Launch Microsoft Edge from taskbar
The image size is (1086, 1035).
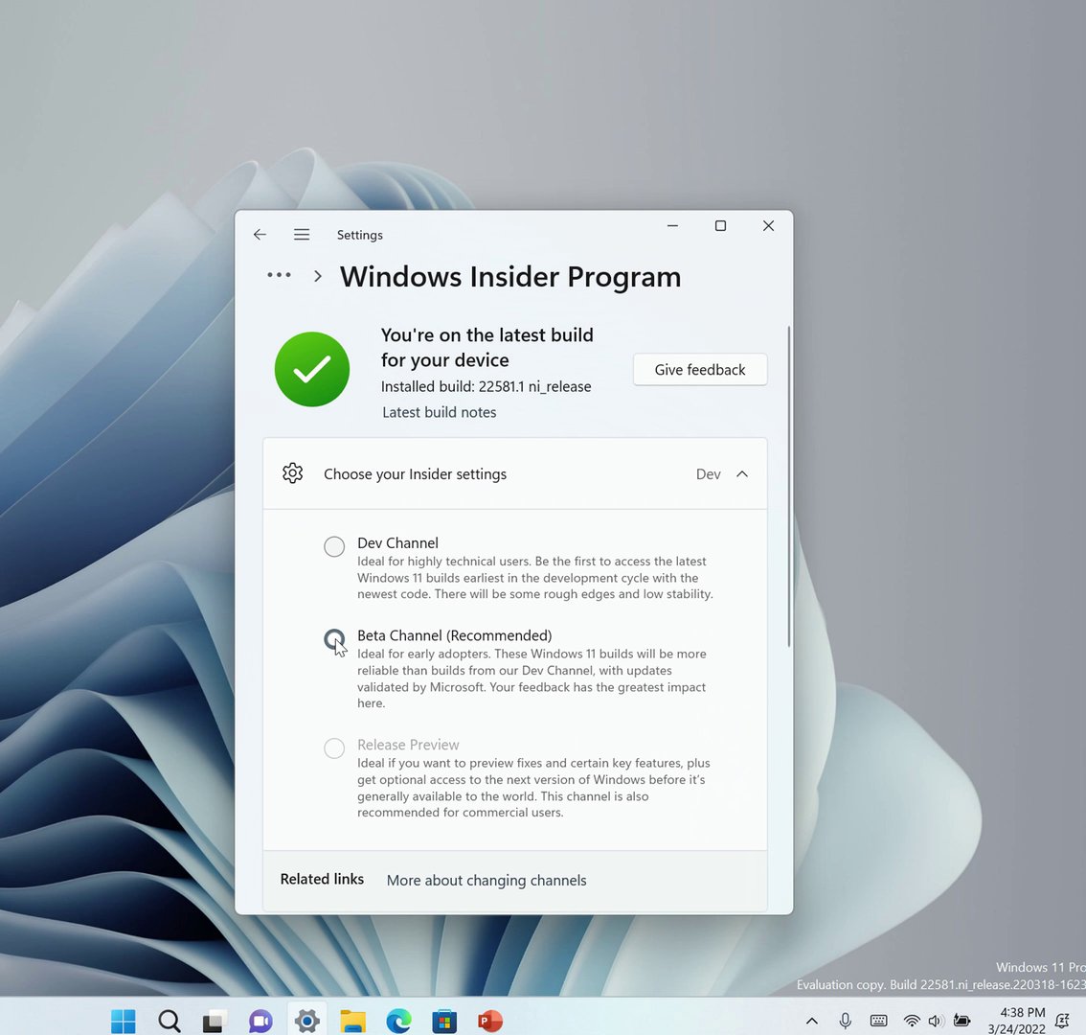[x=398, y=1021]
